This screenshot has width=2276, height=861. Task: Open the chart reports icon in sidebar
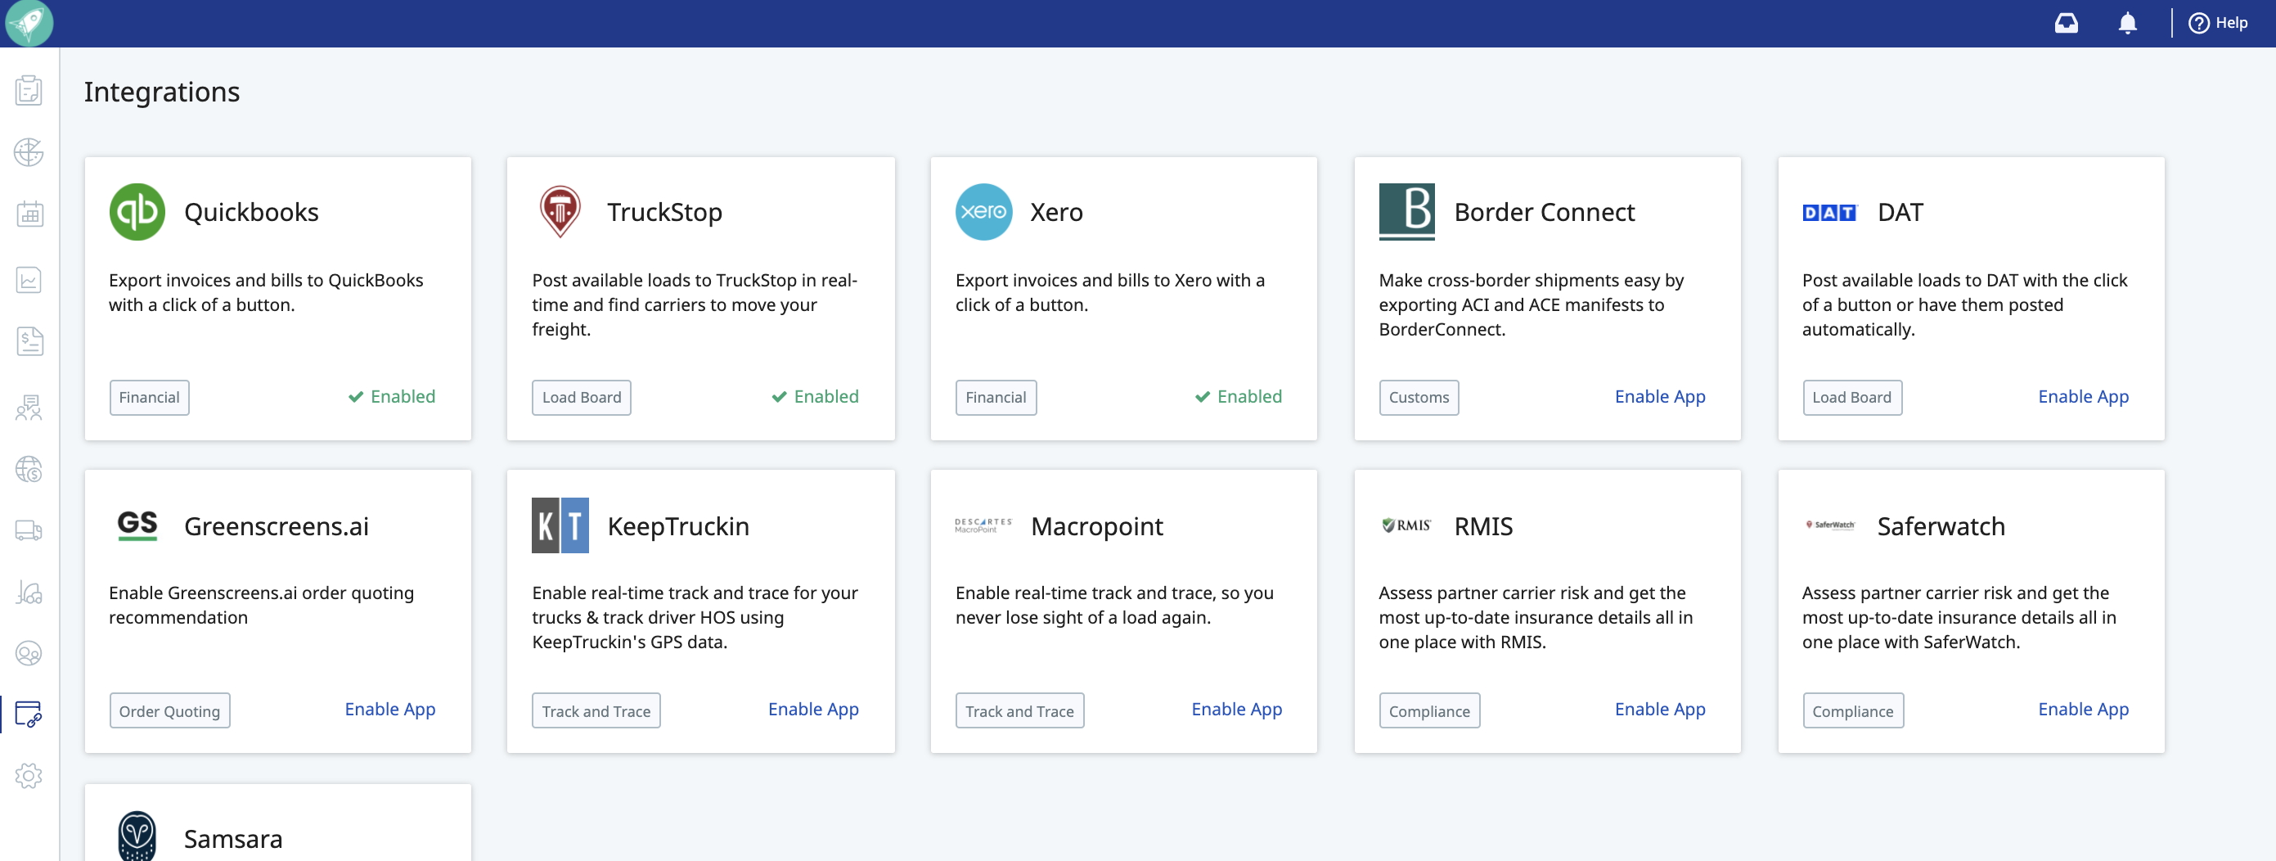[x=29, y=280]
